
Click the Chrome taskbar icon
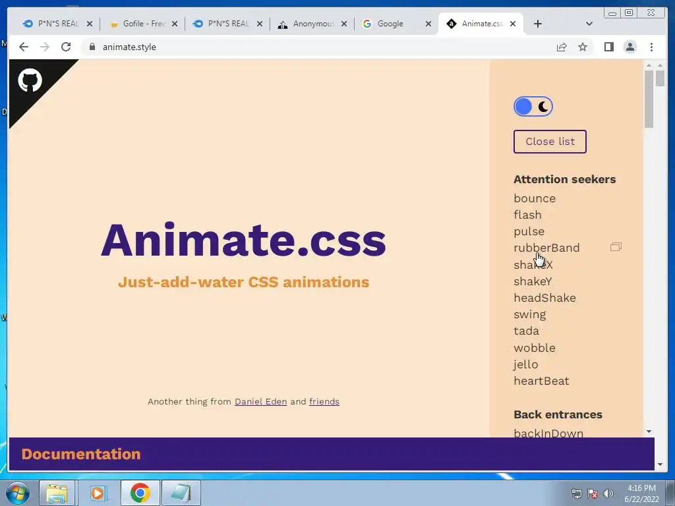coord(140,493)
